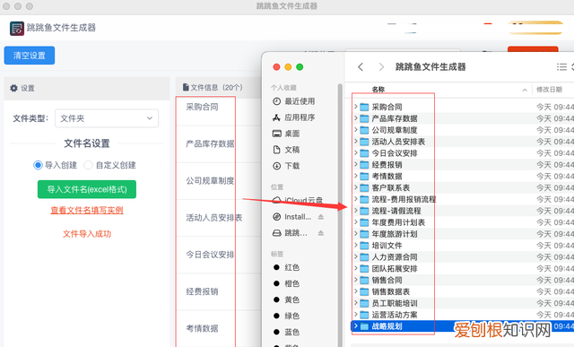Select the 黄色 tag
This screenshot has width=574, height=347.
tap(287, 299)
